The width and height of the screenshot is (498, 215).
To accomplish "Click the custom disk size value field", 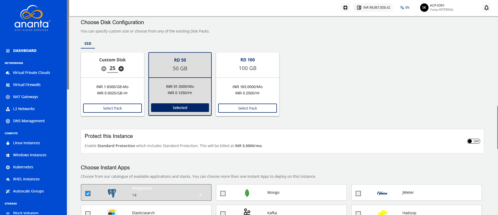I will (113, 68).
